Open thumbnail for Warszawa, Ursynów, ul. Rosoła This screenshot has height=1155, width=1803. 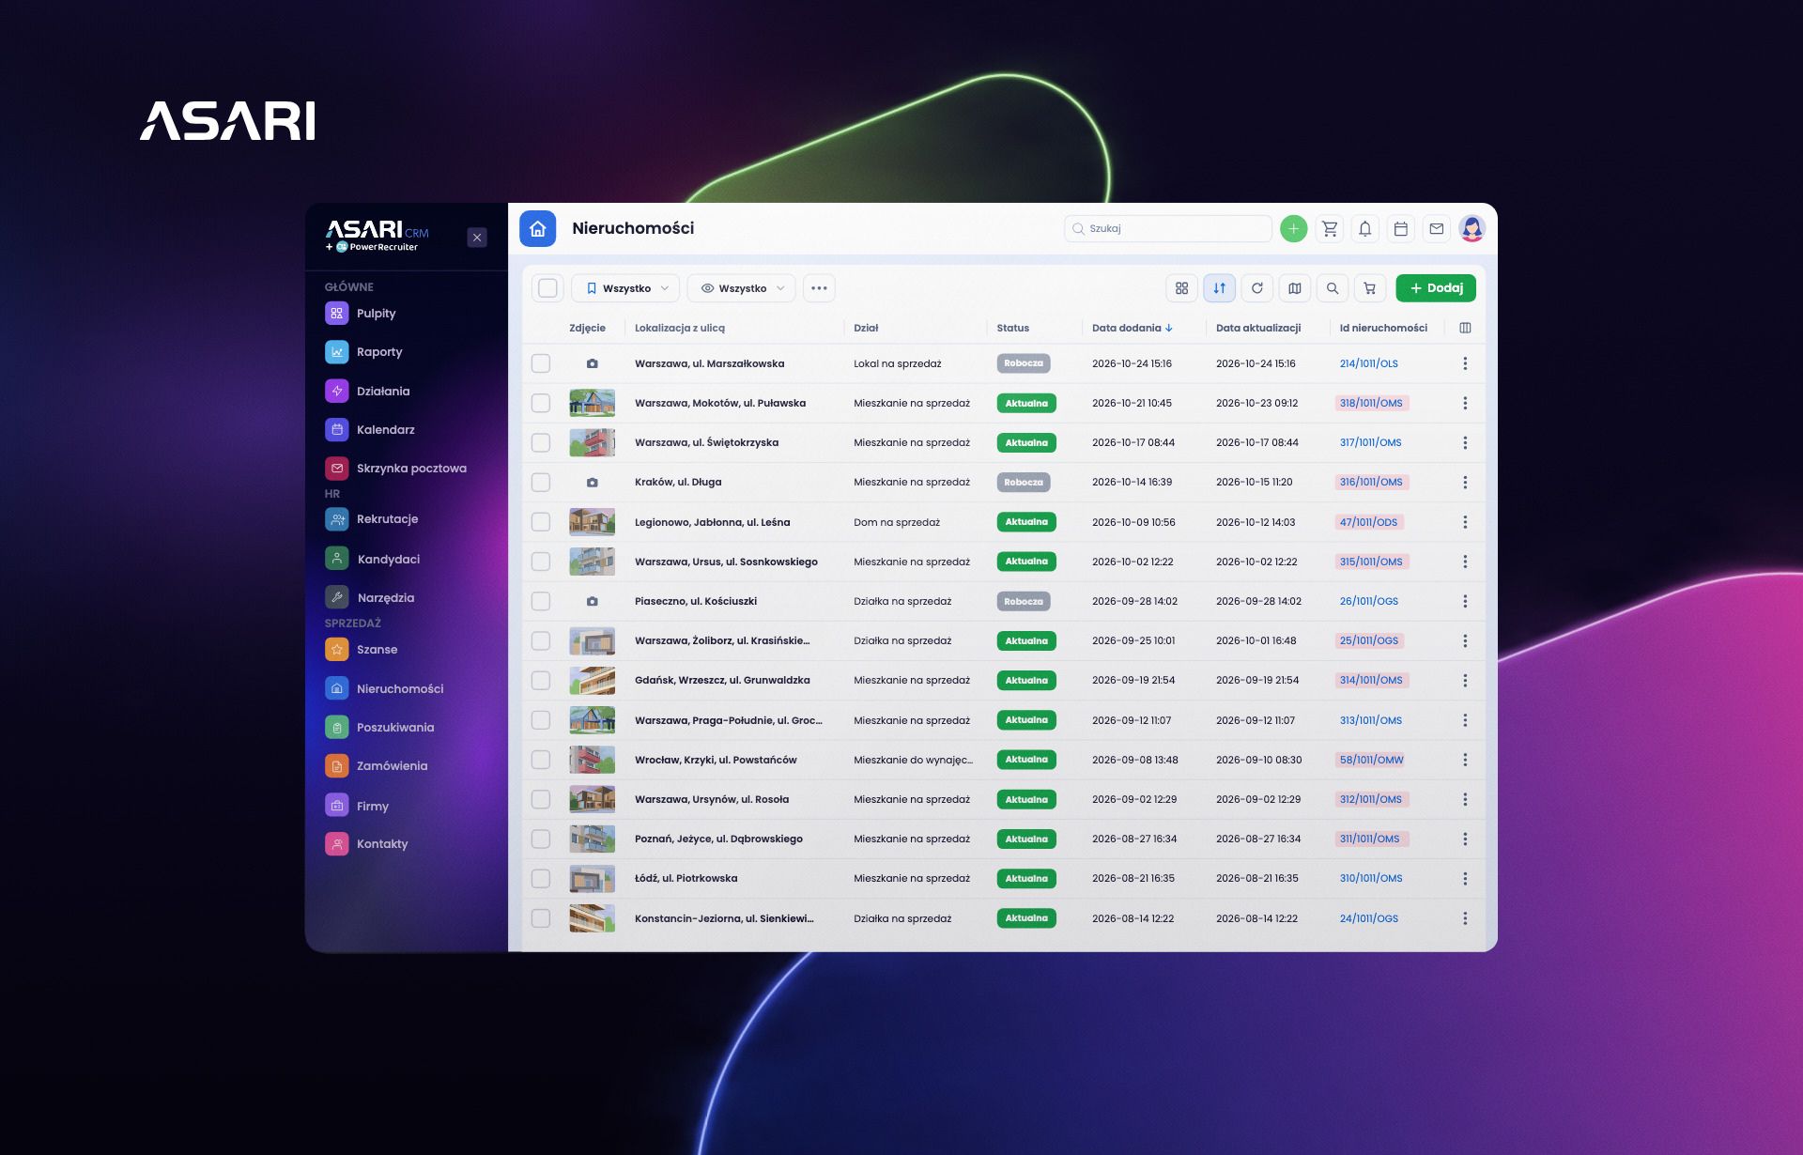pos(592,799)
